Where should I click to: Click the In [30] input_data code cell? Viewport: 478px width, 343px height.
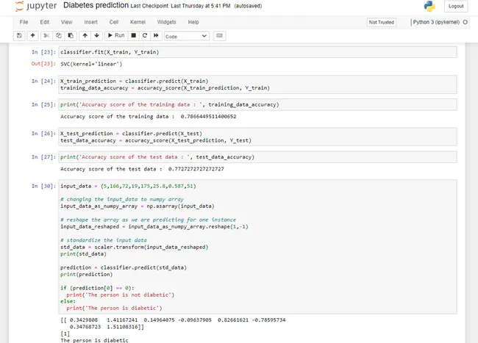tap(257, 247)
